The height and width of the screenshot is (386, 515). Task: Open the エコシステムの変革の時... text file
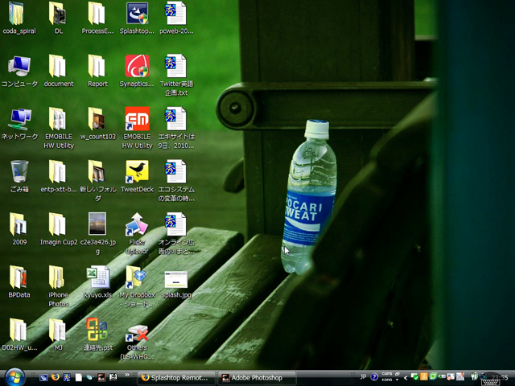pyautogui.click(x=175, y=171)
